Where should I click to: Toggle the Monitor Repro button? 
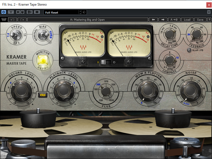pyautogui.click(x=43, y=60)
